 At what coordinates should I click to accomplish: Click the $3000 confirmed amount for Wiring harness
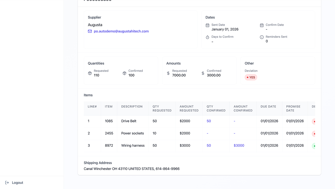239,145
